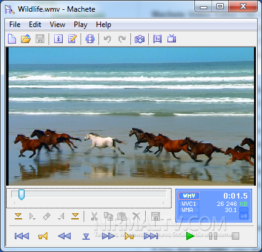Click the WVC1 video codec label
Image resolution: width=262 pixels, height=252 pixels.
pos(189,204)
